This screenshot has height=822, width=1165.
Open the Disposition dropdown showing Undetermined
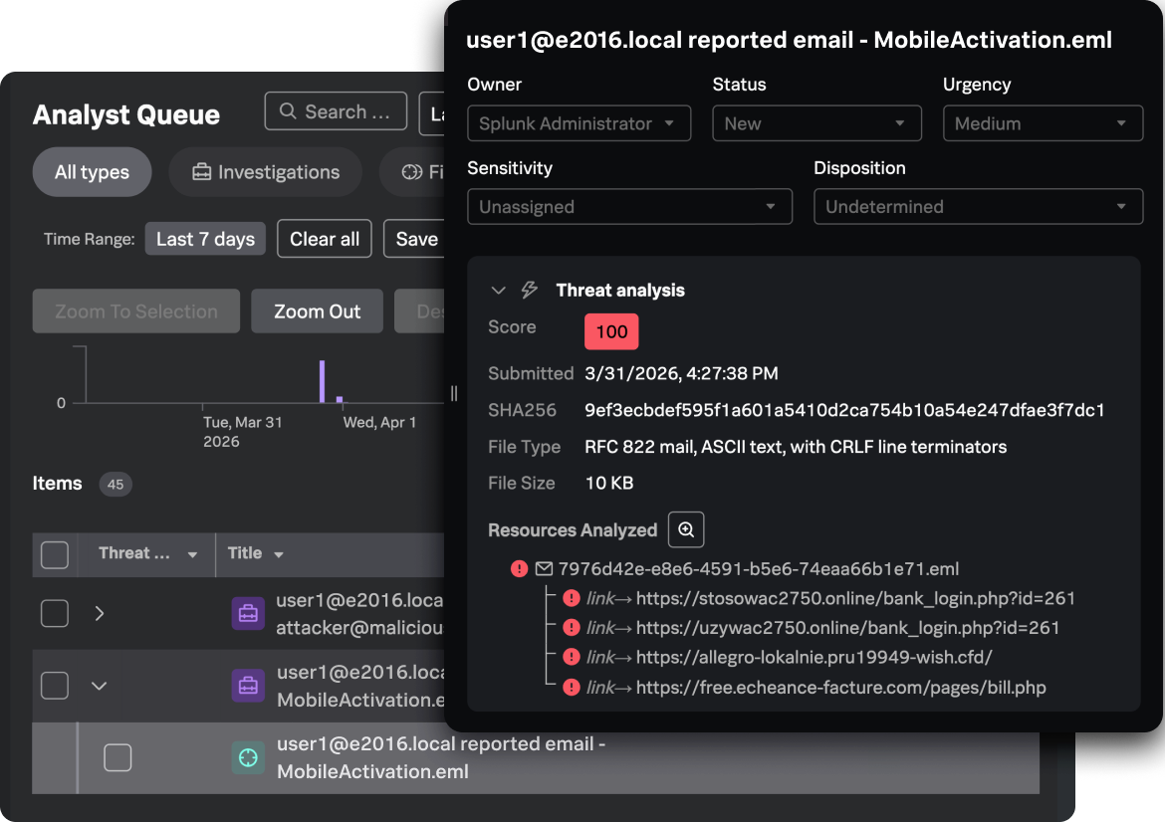pyautogui.click(x=978, y=206)
